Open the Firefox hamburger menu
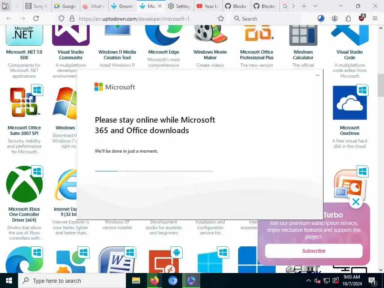 [375, 19]
